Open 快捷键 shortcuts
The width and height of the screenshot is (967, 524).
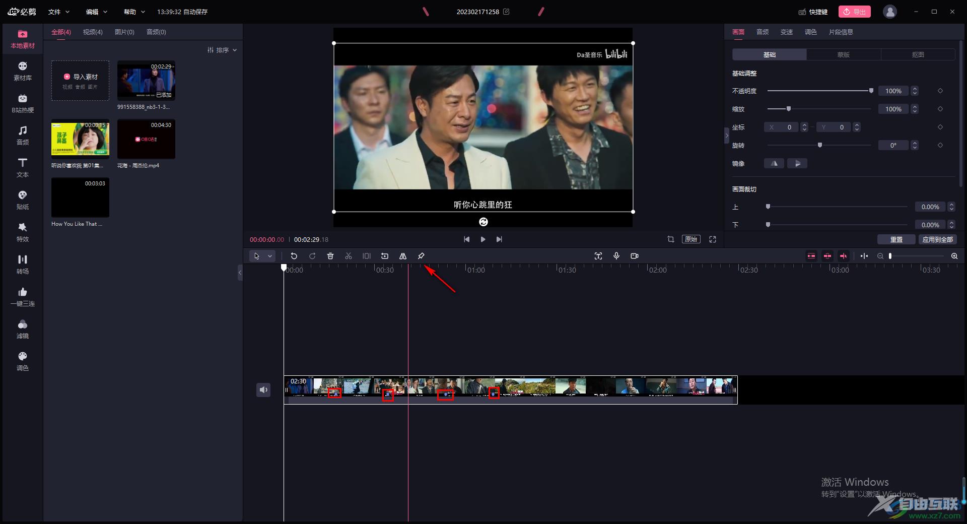coord(813,12)
